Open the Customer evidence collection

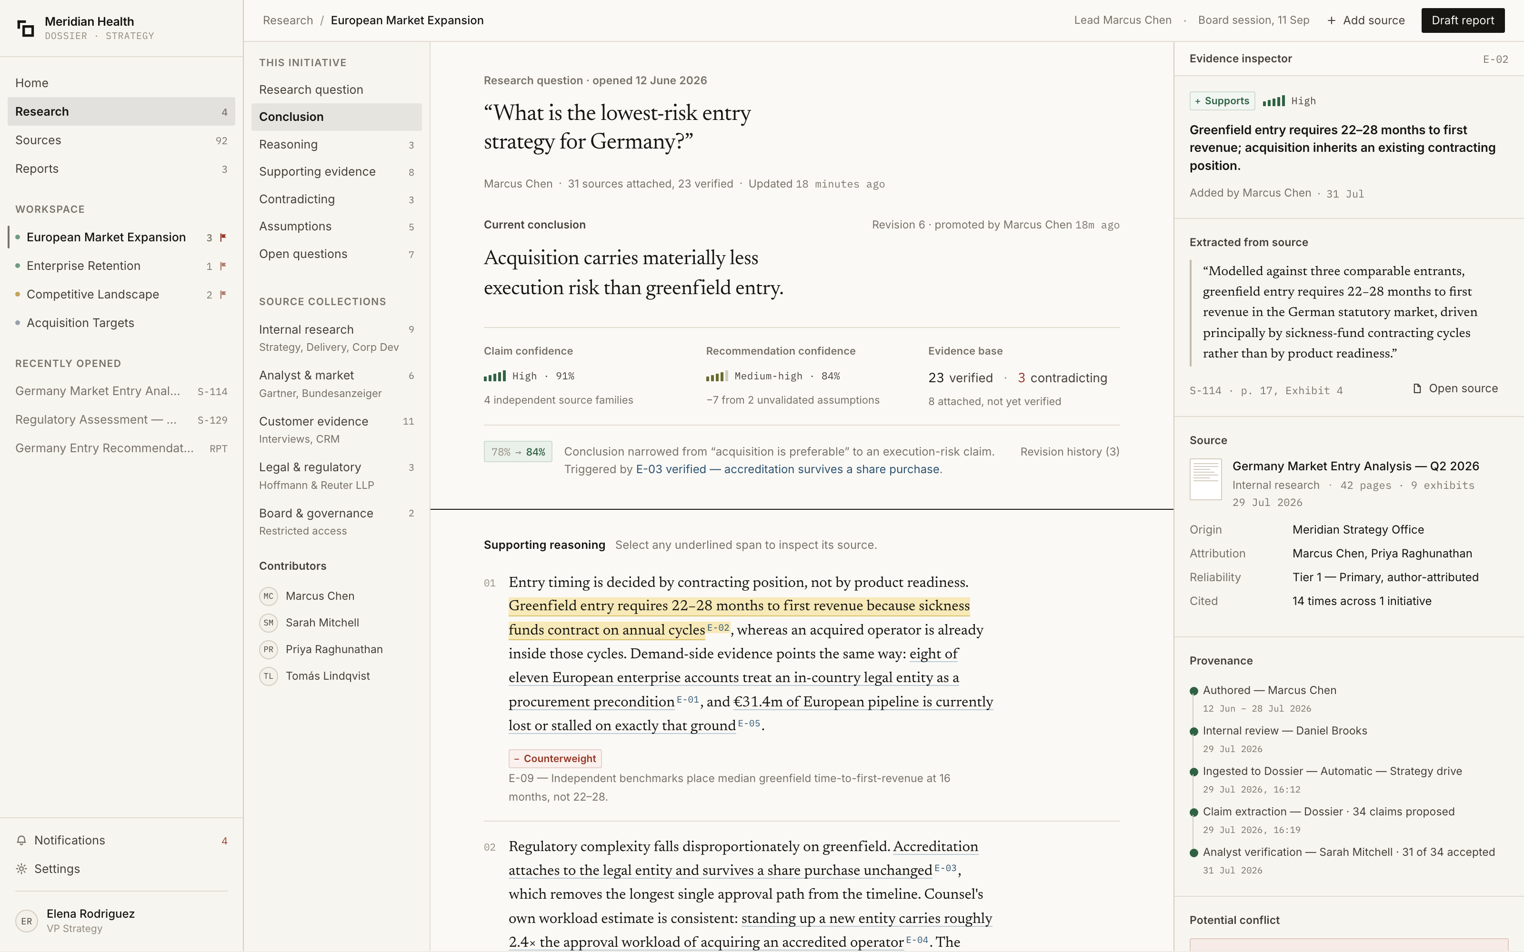[336, 430]
